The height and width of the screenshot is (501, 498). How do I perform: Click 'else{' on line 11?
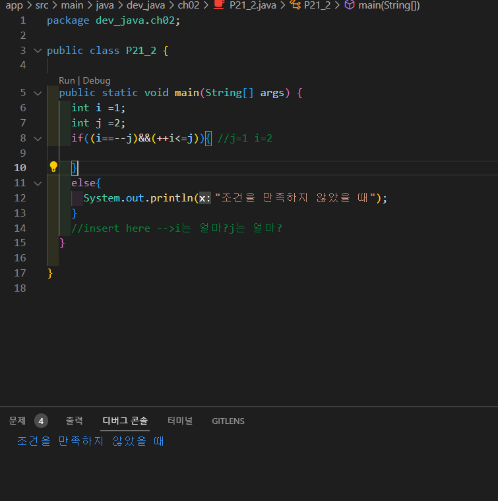[x=86, y=183]
